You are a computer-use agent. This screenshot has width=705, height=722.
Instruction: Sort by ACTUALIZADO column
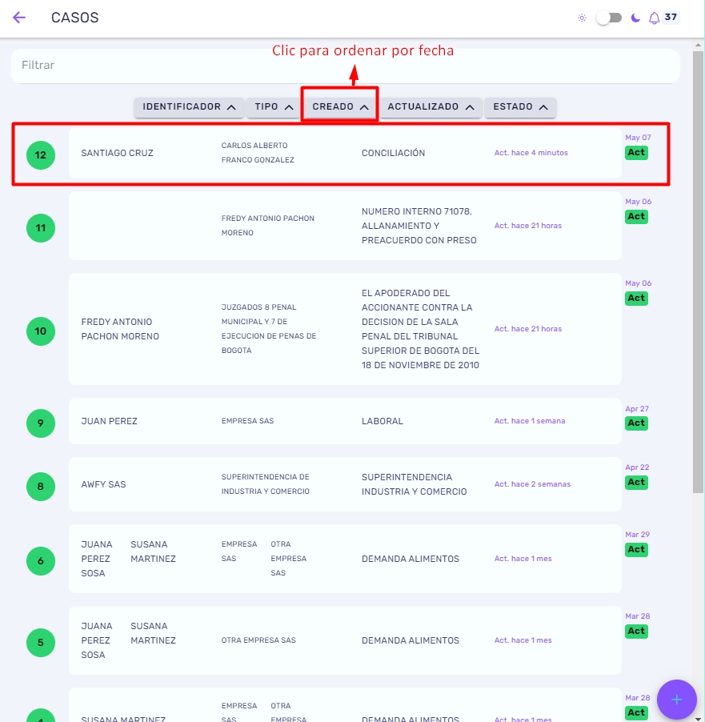[x=431, y=106]
